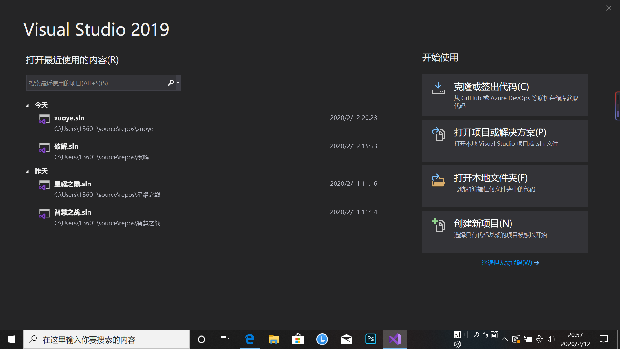Open Microsoft Store from the taskbar
The image size is (620, 349).
[298, 339]
